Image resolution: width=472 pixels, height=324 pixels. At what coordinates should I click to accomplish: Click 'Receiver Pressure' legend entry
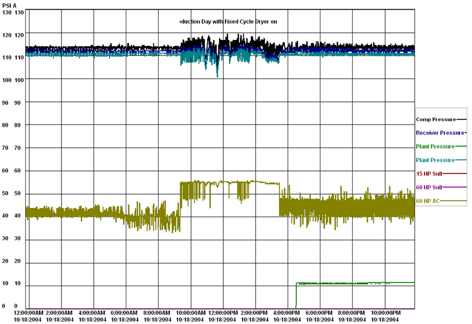[440, 133]
